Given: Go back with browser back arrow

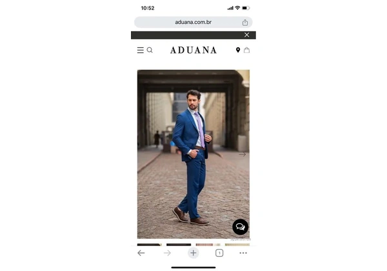Looking at the screenshot, I should pyautogui.click(x=141, y=253).
